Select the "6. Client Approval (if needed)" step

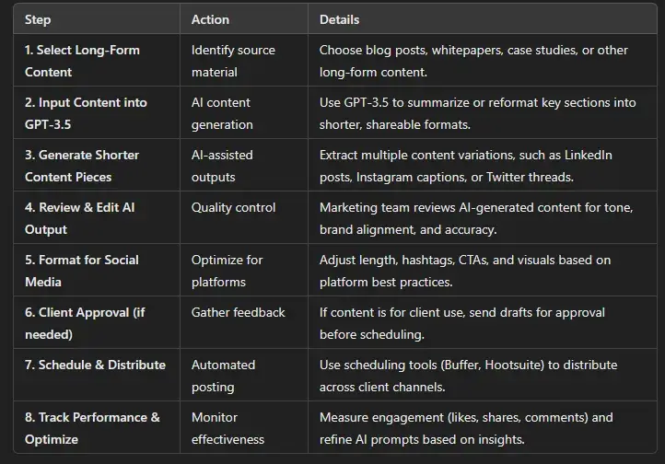[85, 323]
